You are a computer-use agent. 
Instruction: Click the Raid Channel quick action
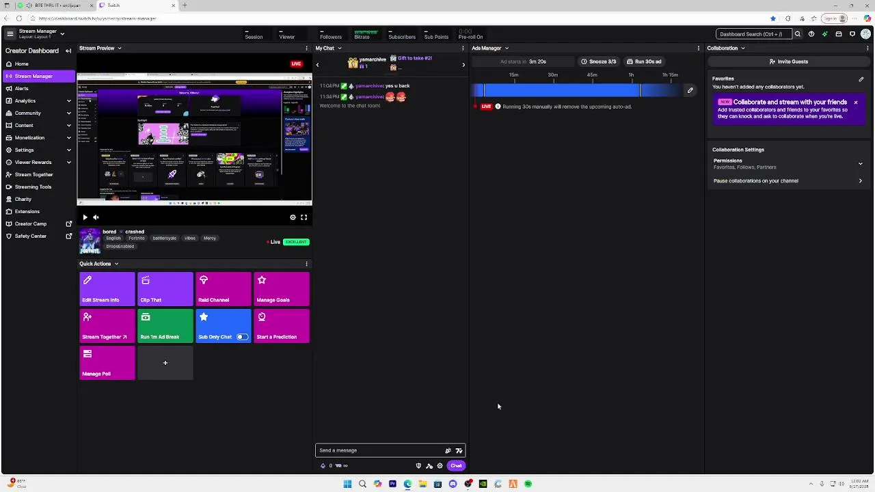[x=224, y=289]
